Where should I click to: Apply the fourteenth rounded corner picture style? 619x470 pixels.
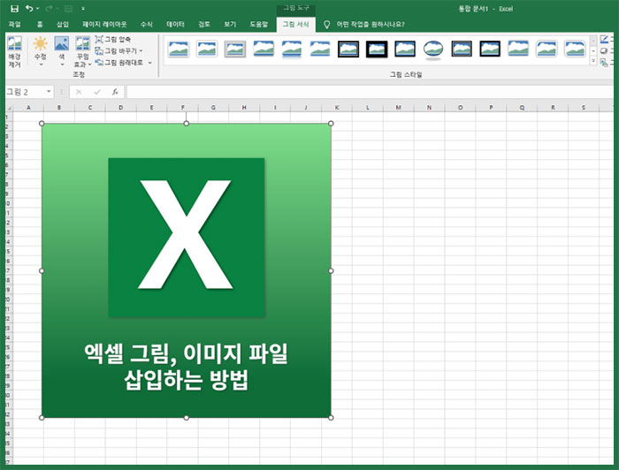546,49
